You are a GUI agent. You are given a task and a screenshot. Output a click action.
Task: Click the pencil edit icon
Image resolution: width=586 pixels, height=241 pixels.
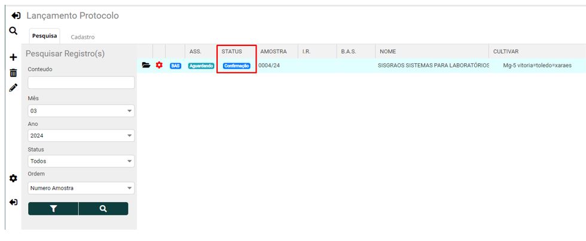click(x=13, y=88)
